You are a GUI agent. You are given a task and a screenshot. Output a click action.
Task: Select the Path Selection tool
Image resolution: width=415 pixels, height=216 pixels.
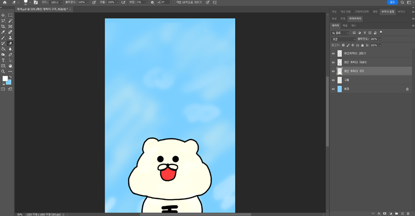point(10,60)
